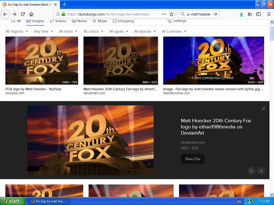Show previous image in detail panel
Screen dimensions: 274x205
coord(252,171)
